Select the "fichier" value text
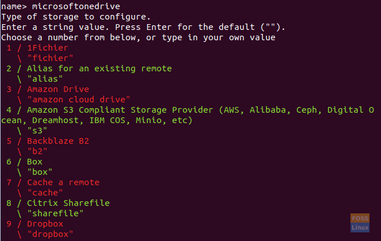 click(x=50, y=58)
